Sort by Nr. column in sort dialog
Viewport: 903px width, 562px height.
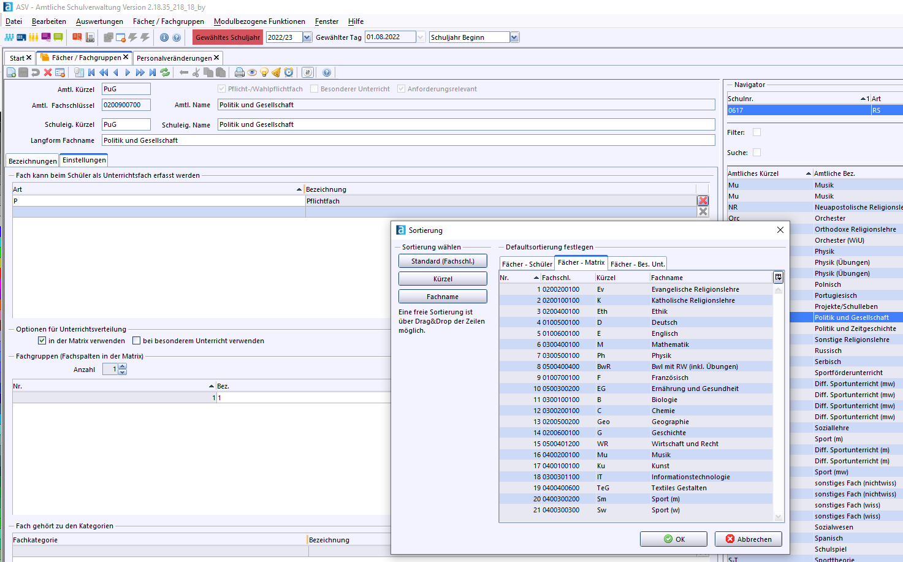pyautogui.click(x=519, y=278)
